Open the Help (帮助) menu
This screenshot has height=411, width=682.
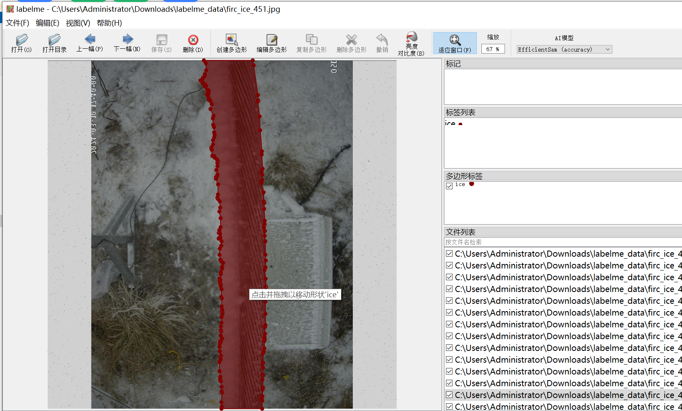click(x=109, y=23)
